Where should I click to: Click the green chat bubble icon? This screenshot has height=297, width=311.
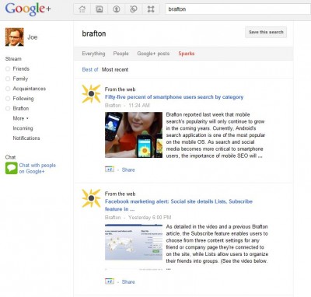click(12, 168)
